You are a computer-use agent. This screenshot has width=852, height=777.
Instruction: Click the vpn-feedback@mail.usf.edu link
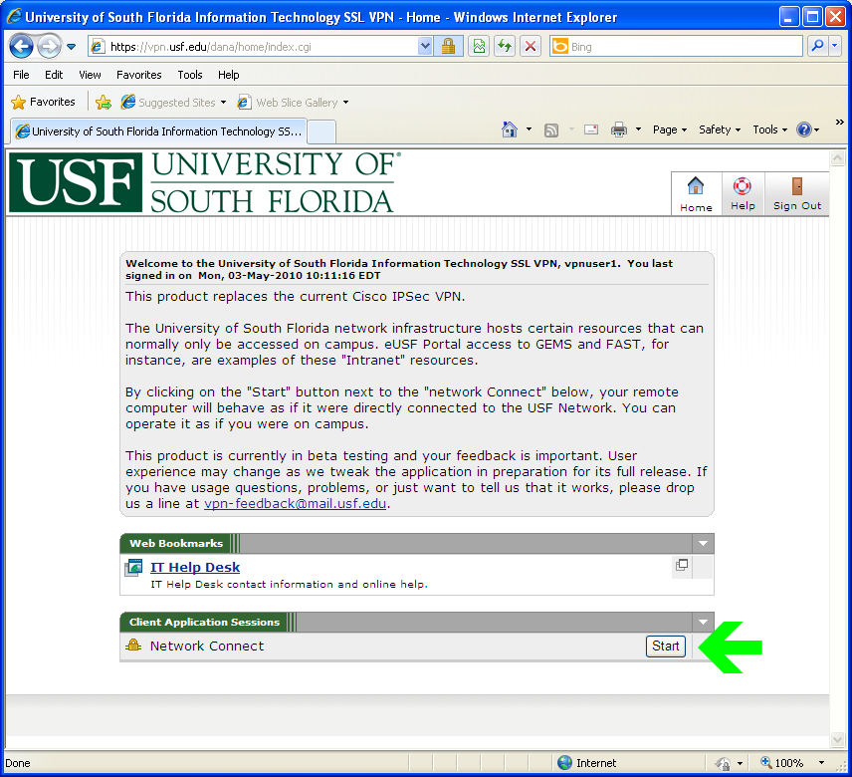tap(295, 504)
